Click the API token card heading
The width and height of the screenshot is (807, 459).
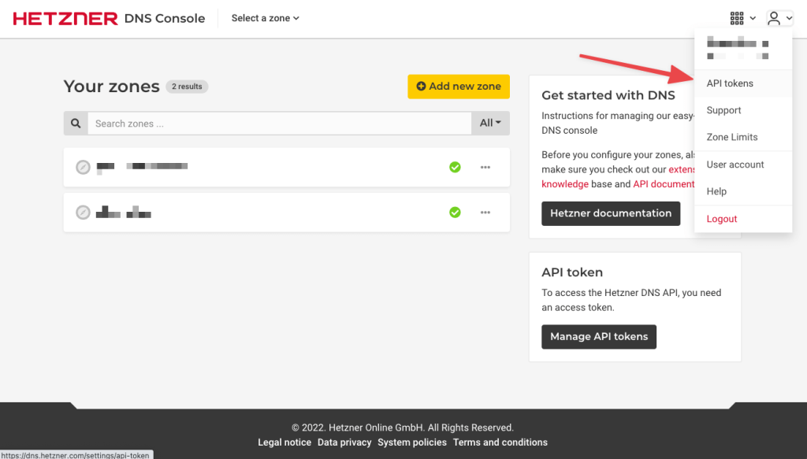(572, 272)
